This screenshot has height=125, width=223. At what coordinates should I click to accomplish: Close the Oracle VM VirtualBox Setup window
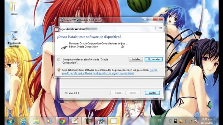(x=158, y=19)
